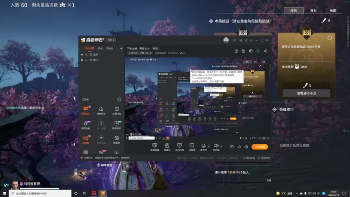Screen dimensions: 350x197
Task: Click 凌霄通币不足 button on challenge card
Action: [x=307, y=93]
